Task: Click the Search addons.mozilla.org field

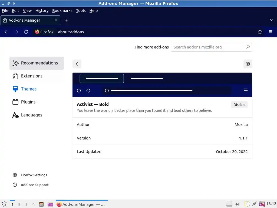Action: [211, 47]
